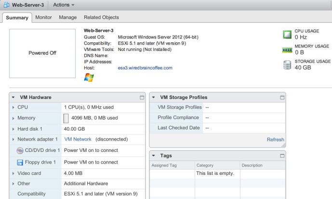This screenshot has height=199, width=332.
Task: Click the CPU usage chip icon
Action: click(x=287, y=34)
